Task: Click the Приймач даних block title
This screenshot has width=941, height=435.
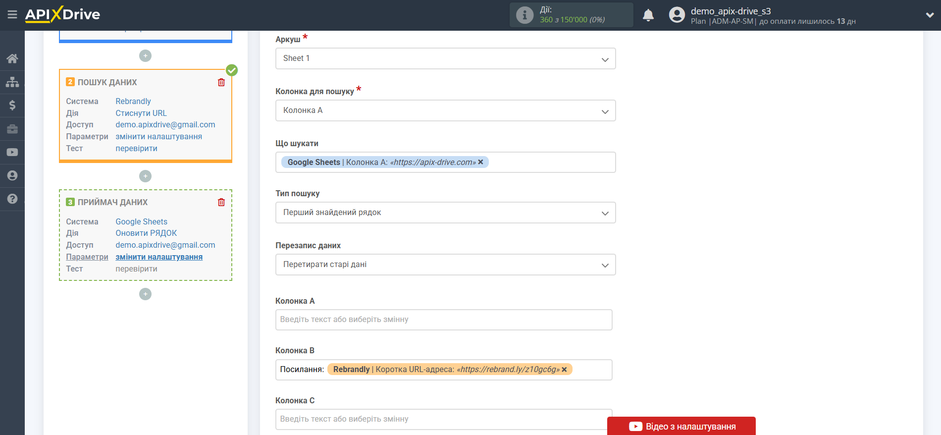Action: click(112, 202)
